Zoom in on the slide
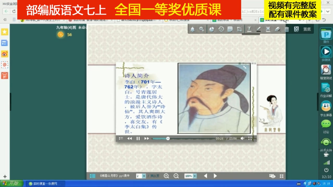The image size is (333, 187). [x=166, y=176]
